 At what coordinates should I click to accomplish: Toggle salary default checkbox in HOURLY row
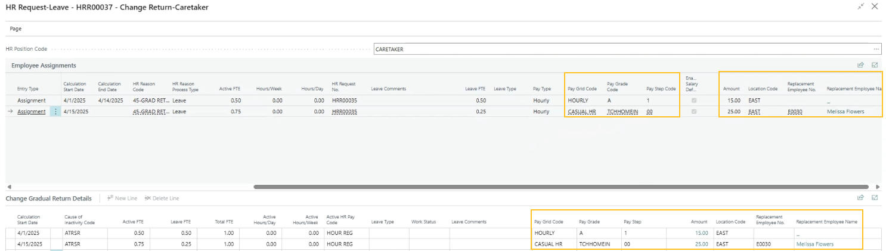pyautogui.click(x=692, y=101)
